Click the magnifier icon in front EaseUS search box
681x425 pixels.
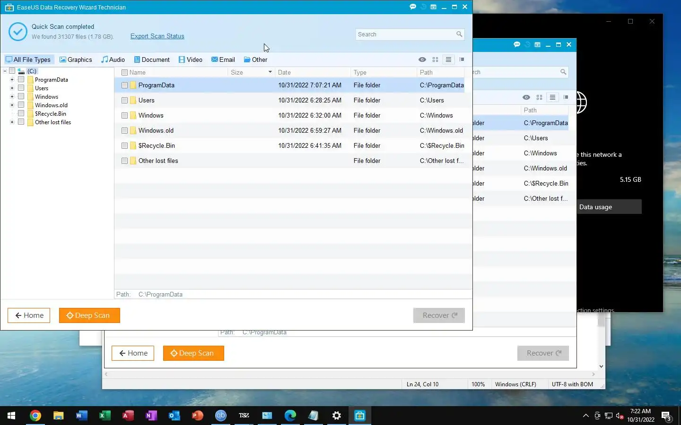(x=459, y=34)
